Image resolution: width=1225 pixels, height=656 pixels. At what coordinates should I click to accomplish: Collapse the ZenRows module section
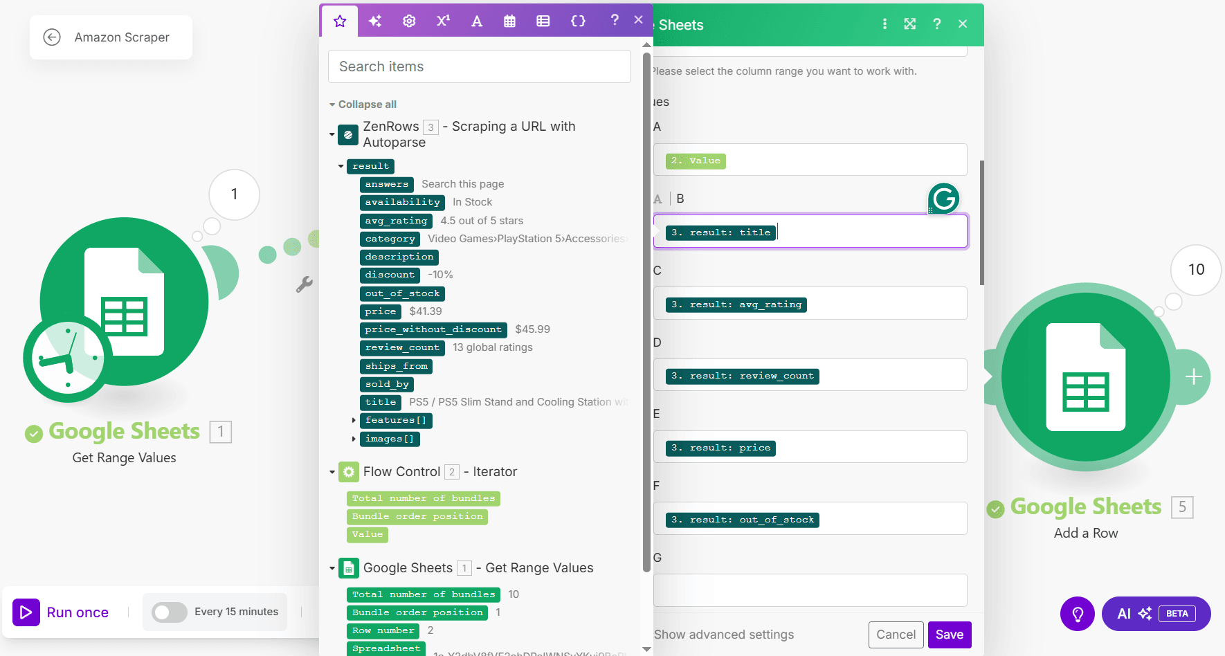332,134
